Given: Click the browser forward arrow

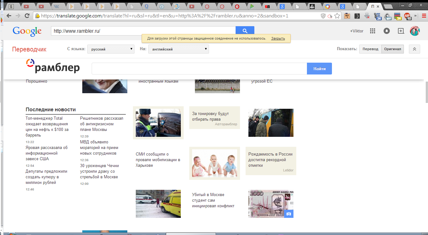Looking at the screenshot, I should [x=18, y=16].
